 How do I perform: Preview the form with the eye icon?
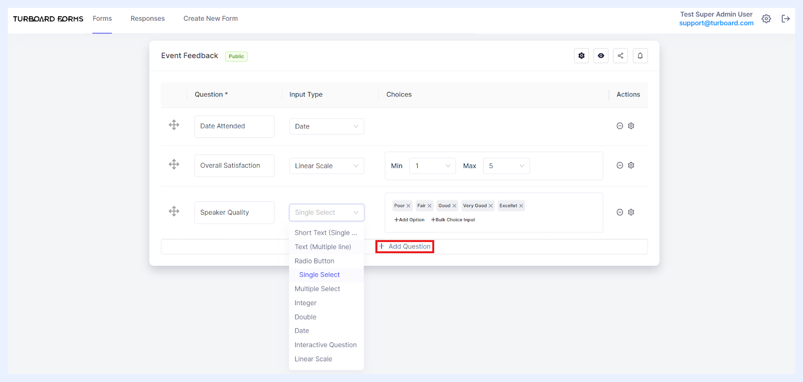[601, 56]
